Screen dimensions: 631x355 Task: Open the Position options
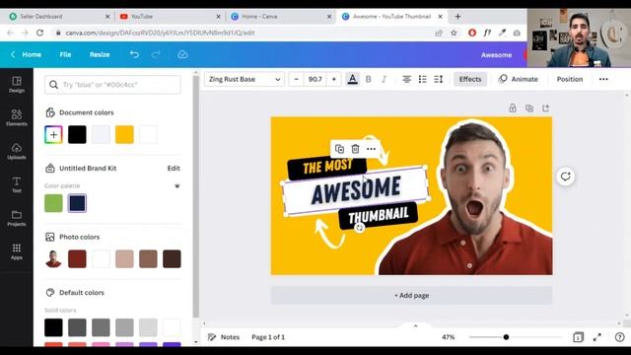(570, 79)
